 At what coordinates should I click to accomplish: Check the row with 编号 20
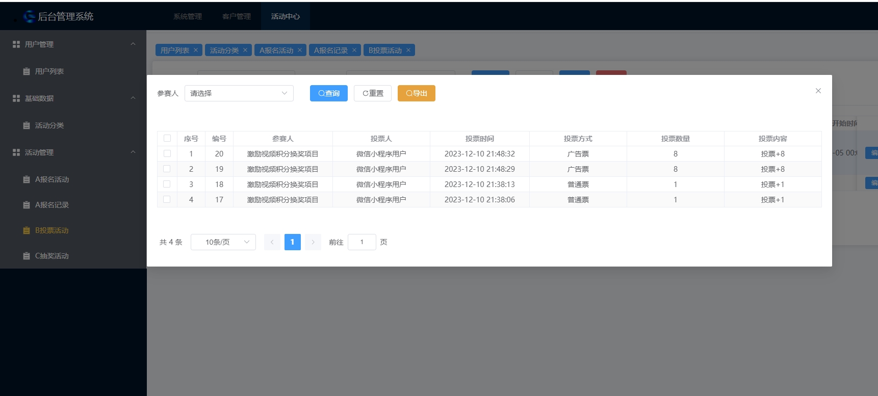[167, 153]
